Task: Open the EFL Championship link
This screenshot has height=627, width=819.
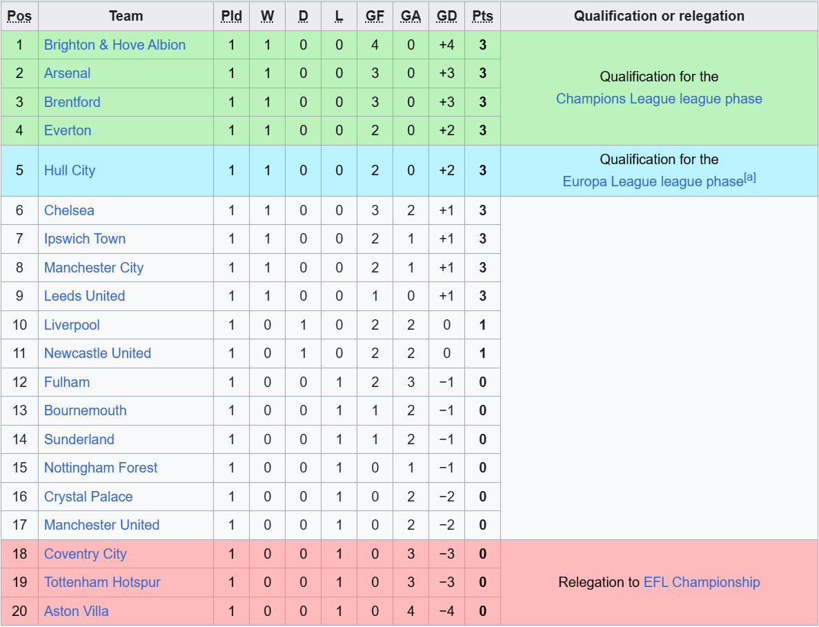Action: click(702, 582)
